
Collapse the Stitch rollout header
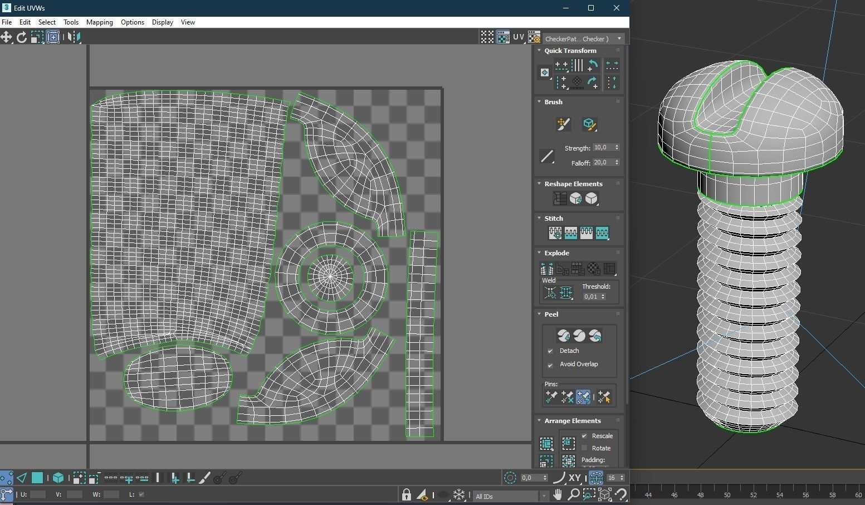click(539, 218)
